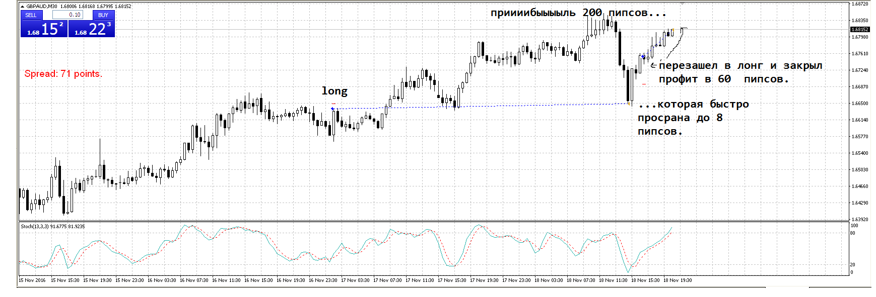
Task: Click price scale value 1.68350
Action: click(860, 21)
